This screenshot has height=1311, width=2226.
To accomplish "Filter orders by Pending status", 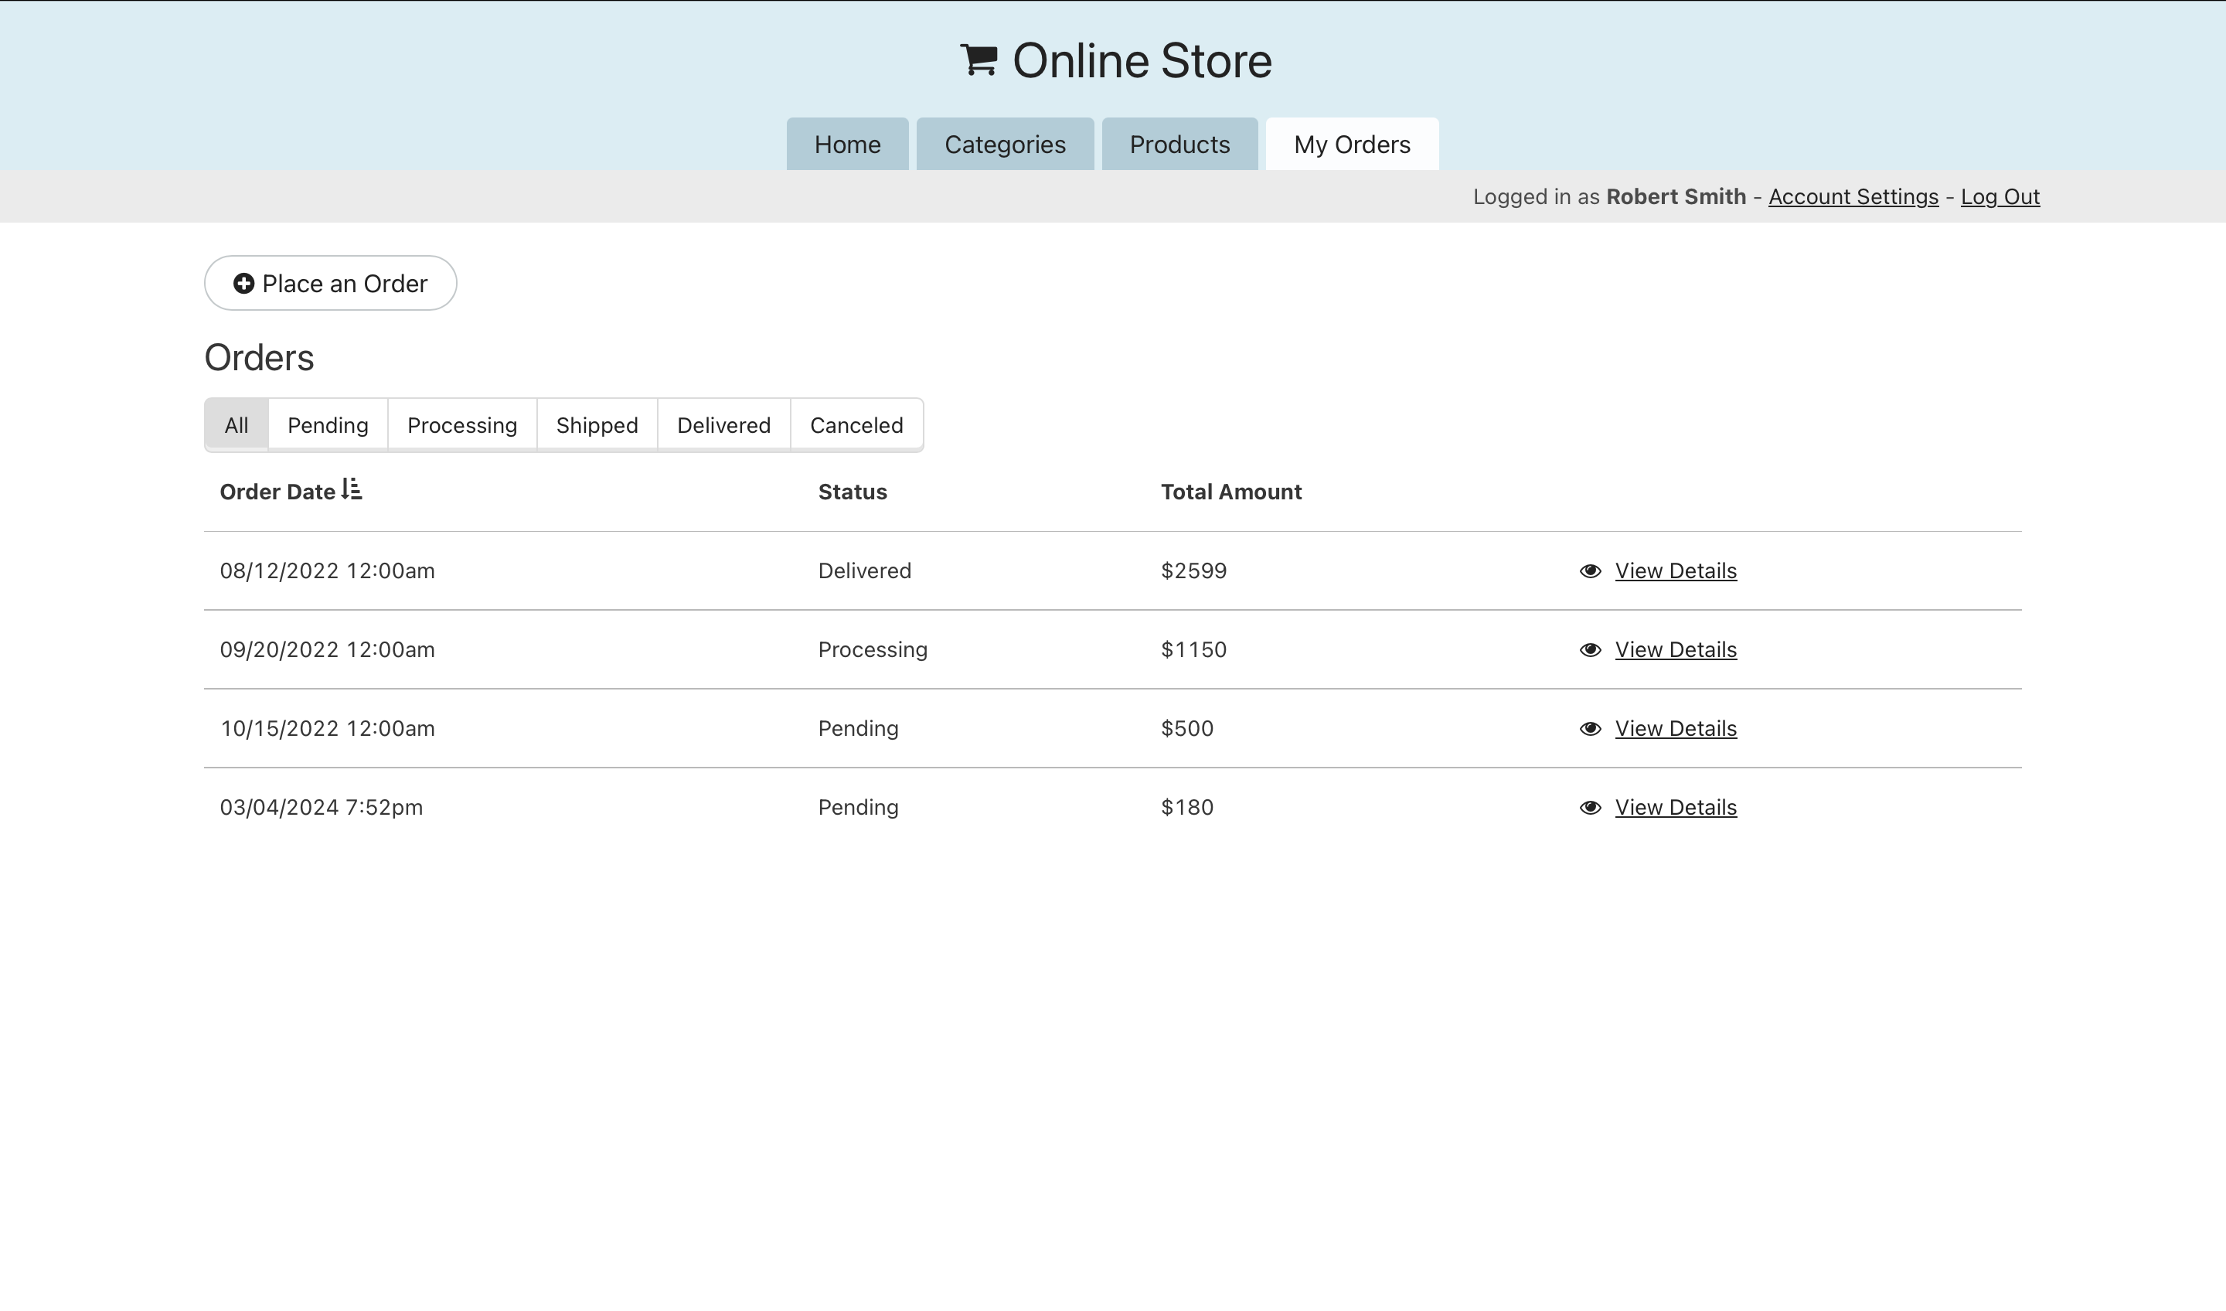I will (328, 425).
